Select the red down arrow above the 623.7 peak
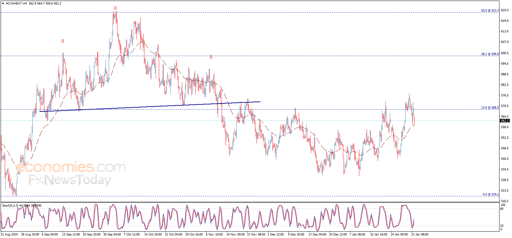The height and width of the screenshot is (238, 512). pos(115,8)
